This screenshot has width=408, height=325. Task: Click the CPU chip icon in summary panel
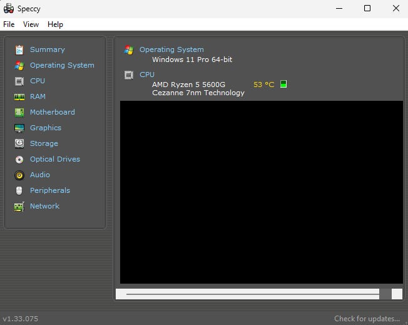pos(129,75)
